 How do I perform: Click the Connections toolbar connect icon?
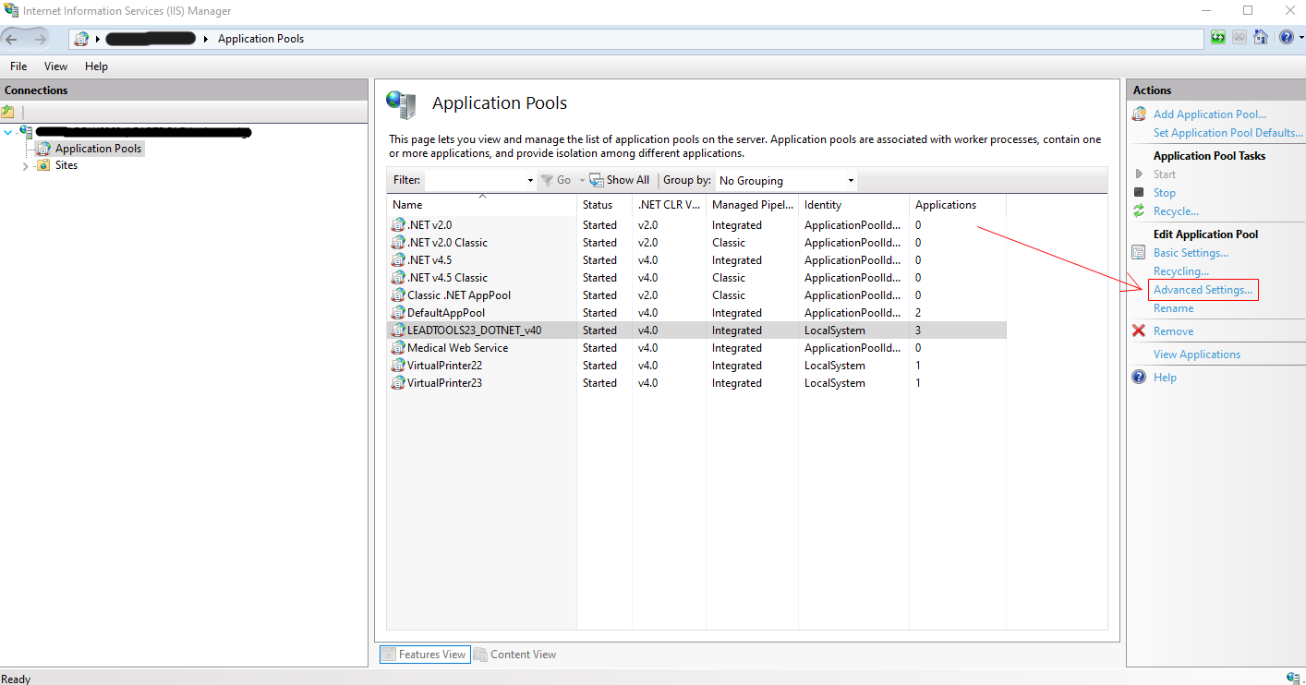(x=8, y=112)
